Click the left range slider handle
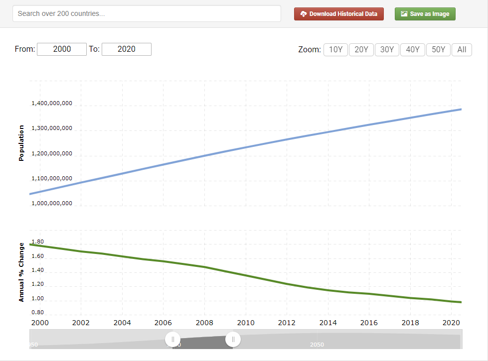Viewport: 488px width, 361px height. point(172,340)
